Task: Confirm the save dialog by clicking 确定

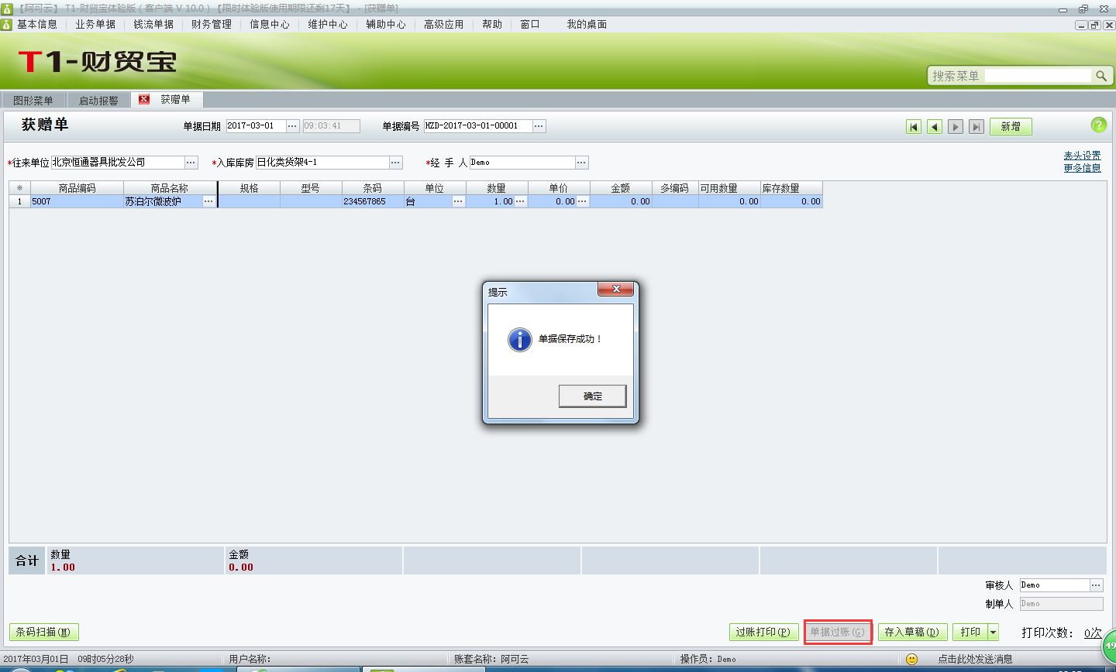Action: click(591, 396)
